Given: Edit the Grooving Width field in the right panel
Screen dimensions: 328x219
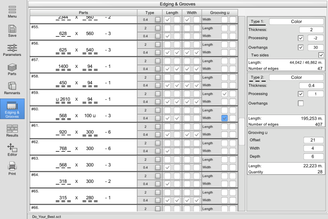Looking at the screenshot, I should tap(313, 148).
